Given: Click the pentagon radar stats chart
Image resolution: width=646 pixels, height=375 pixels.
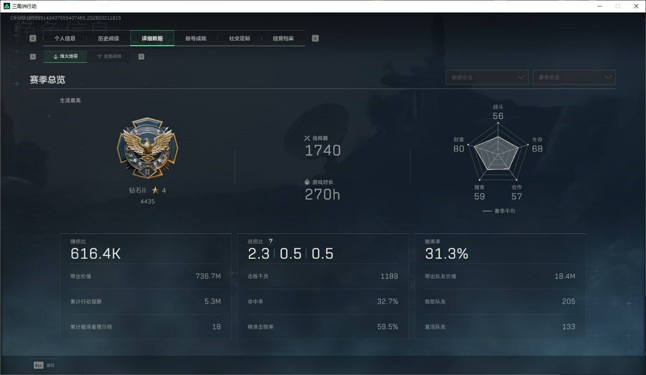Looking at the screenshot, I should tap(498, 153).
